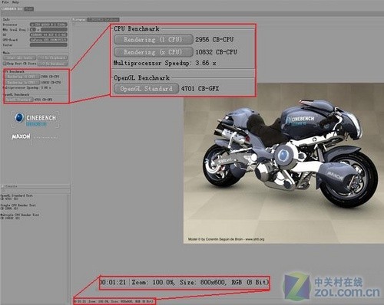Image resolution: width=384 pixels, height=305 pixels.
Task: Switch to the CINEBENCH Database tab
Action: coord(104,19)
